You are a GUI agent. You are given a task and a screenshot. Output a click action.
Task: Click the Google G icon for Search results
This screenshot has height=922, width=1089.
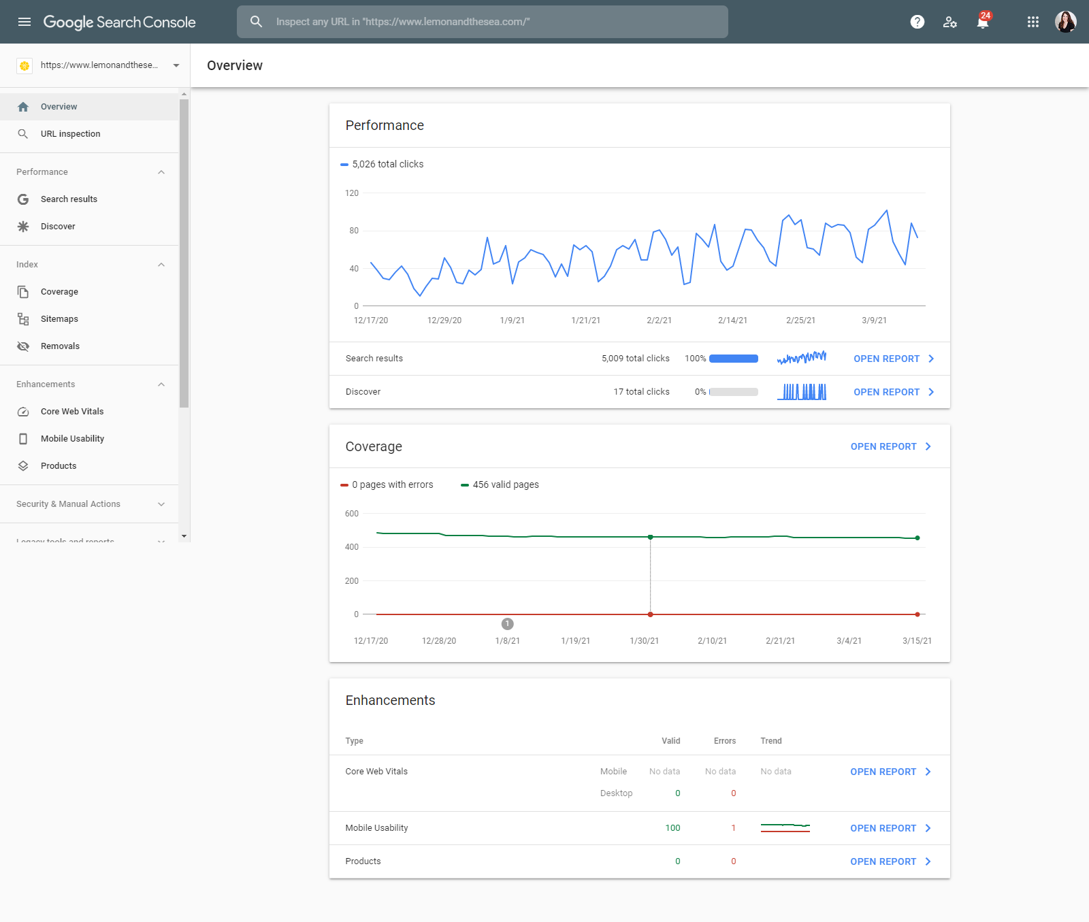click(x=23, y=199)
